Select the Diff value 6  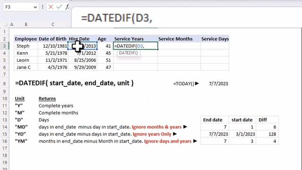[267, 127]
